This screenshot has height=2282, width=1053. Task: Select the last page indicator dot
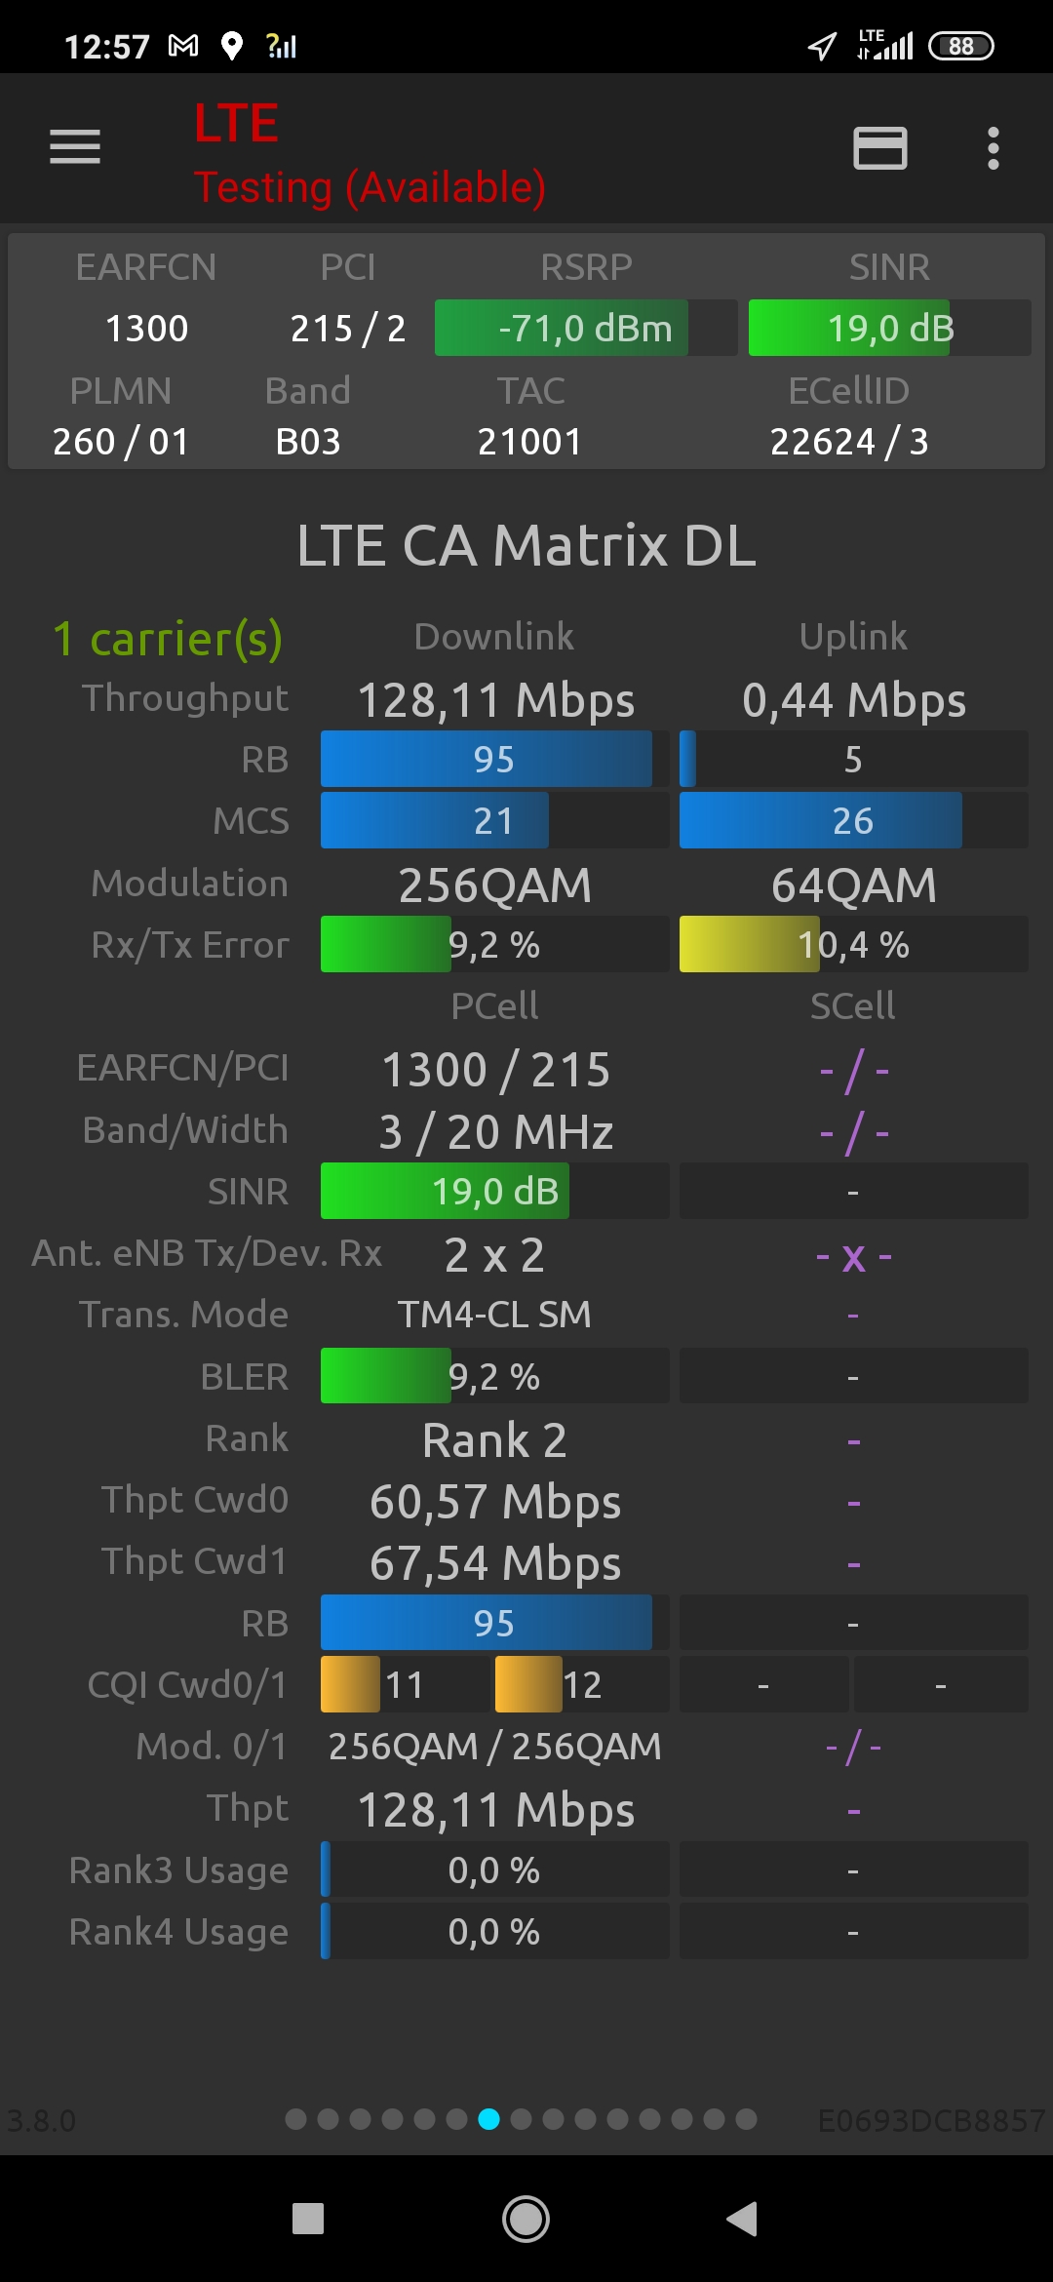(x=746, y=2119)
